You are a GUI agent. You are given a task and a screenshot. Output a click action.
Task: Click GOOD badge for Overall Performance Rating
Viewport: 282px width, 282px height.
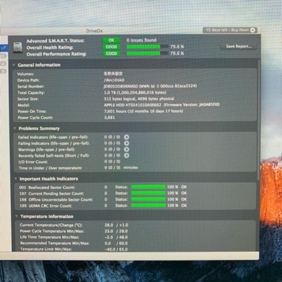111,53
